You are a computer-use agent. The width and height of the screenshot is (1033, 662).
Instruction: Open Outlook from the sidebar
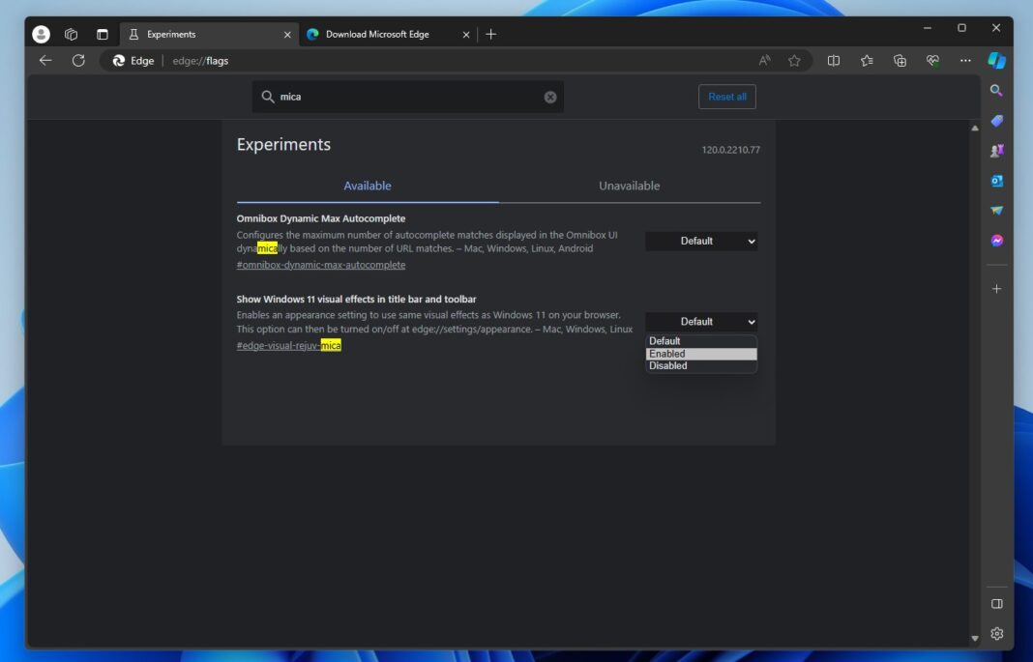pos(997,181)
